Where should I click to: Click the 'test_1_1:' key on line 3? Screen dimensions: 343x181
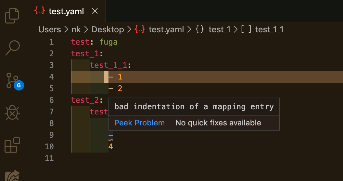pyautogui.click(x=110, y=65)
